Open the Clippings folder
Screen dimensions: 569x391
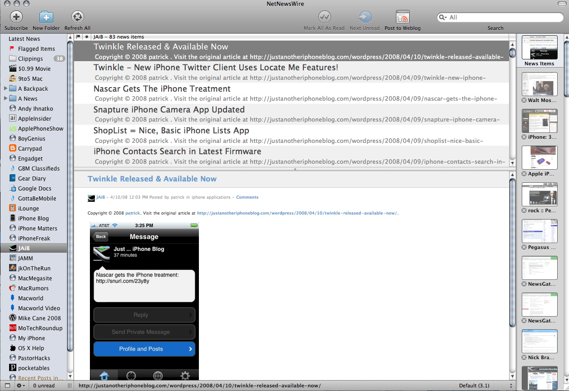(30, 59)
